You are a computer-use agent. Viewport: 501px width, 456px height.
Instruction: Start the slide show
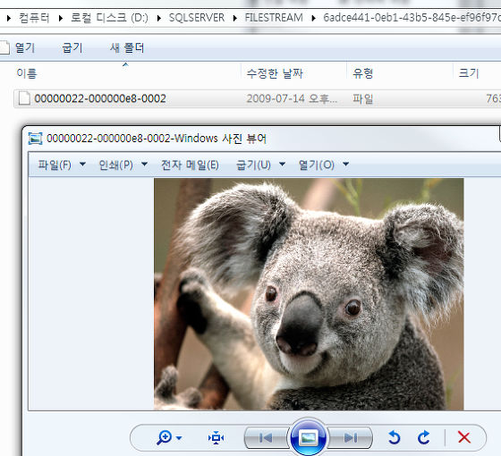[x=308, y=437]
